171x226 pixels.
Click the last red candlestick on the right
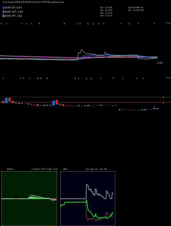[x=157, y=109]
